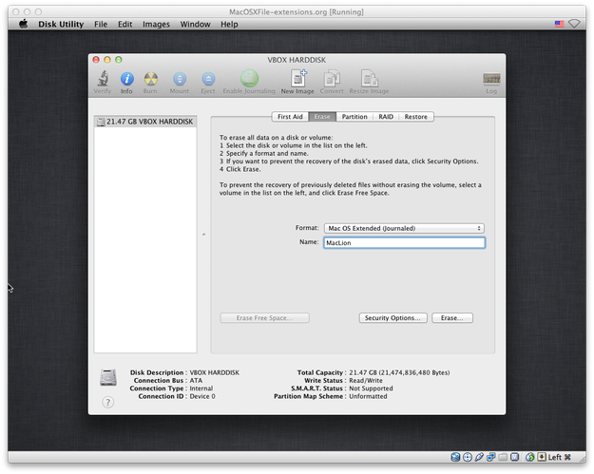Image resolution: width=594 pixels, height=474 pixels.
Task: Click the Erase... button
Action: 452,318
